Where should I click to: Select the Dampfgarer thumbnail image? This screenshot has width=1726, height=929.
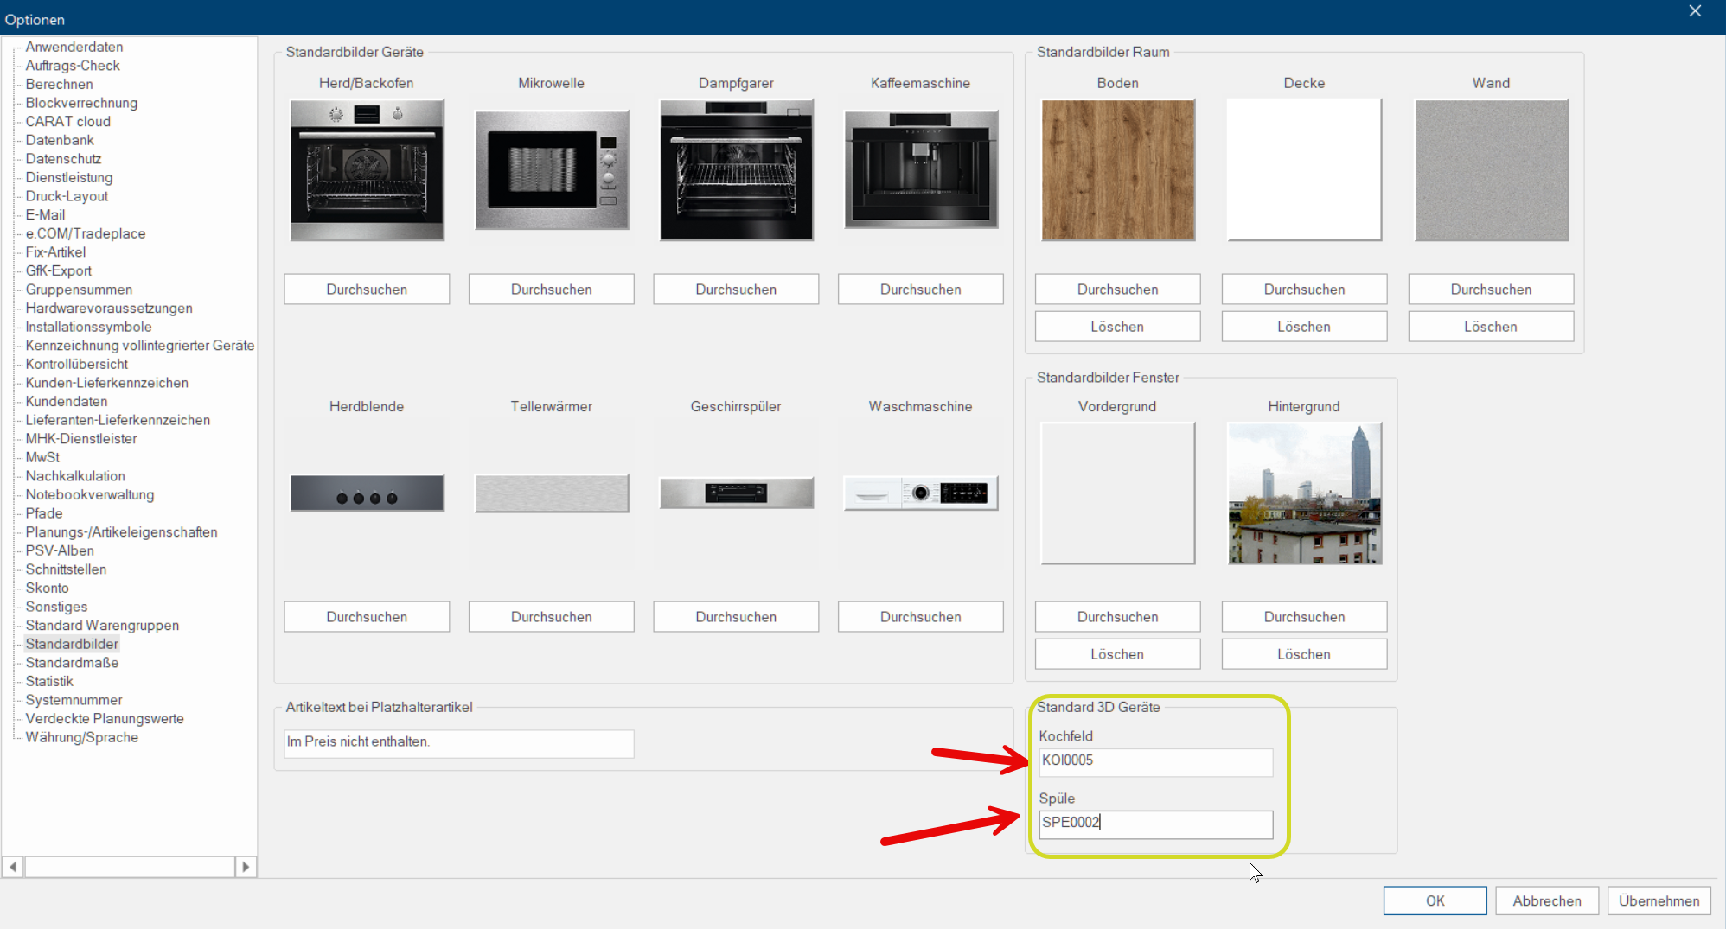click(736, 169)
